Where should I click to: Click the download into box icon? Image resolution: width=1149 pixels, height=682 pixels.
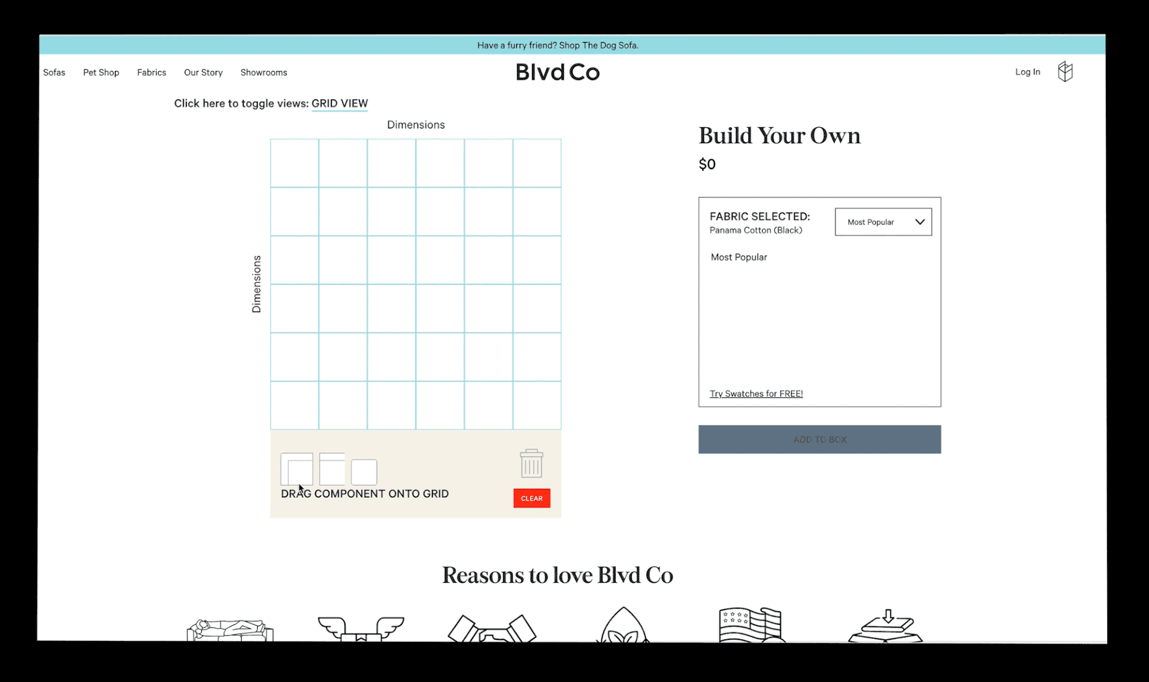(886, 626)
